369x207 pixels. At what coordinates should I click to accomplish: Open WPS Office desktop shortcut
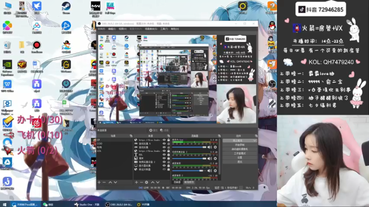[7, 86]
